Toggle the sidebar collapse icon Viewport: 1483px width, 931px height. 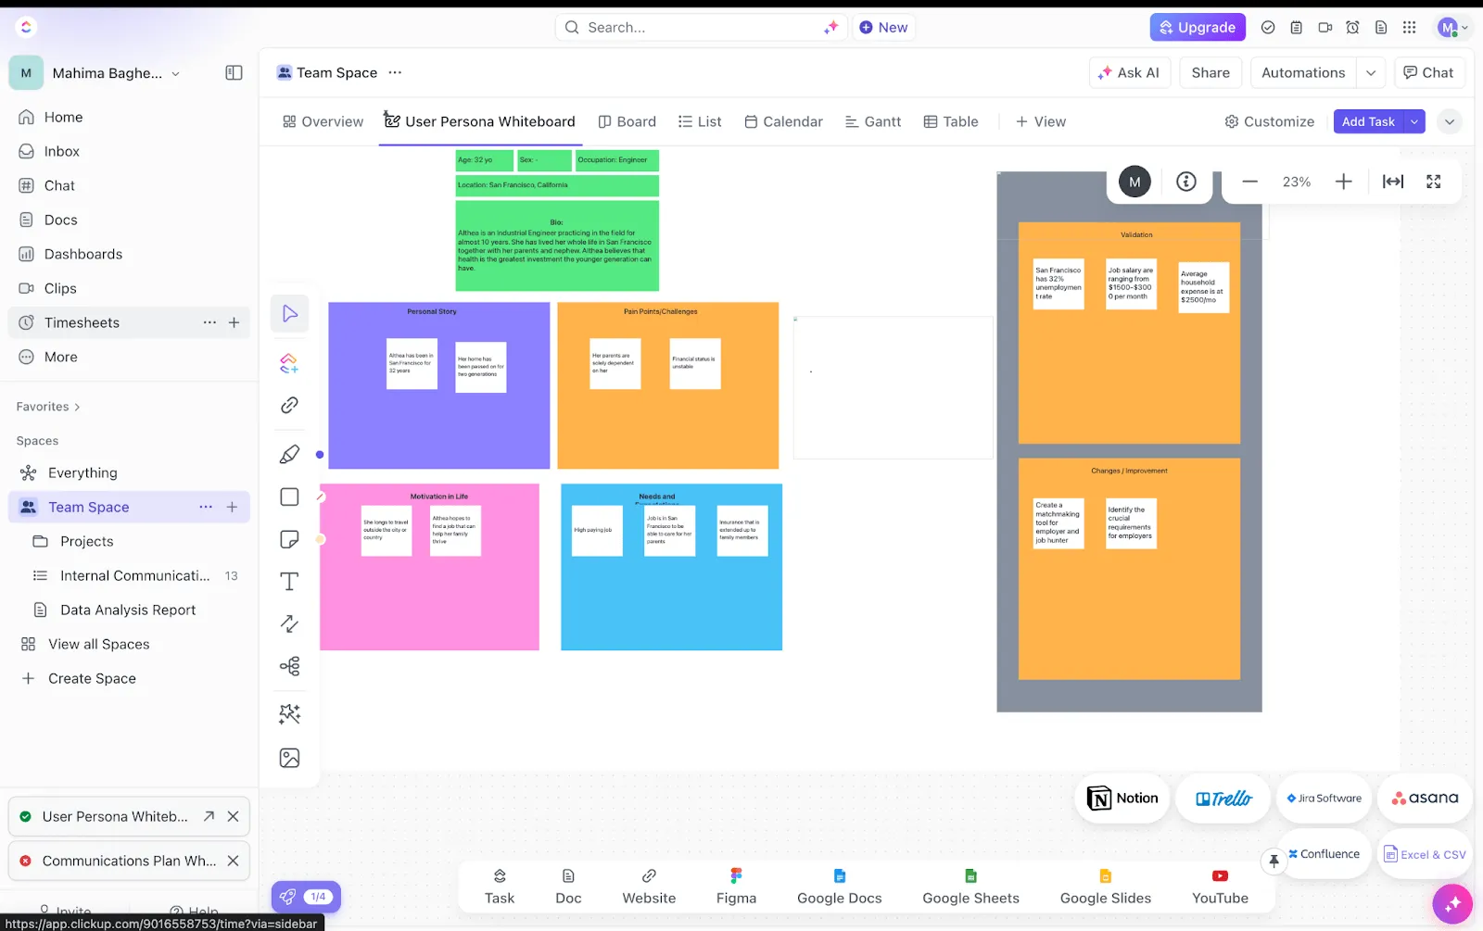coord(234,73)
